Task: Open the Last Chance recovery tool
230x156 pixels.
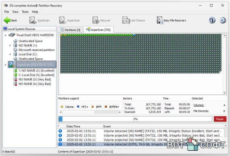Action: (x=134, y=20)
